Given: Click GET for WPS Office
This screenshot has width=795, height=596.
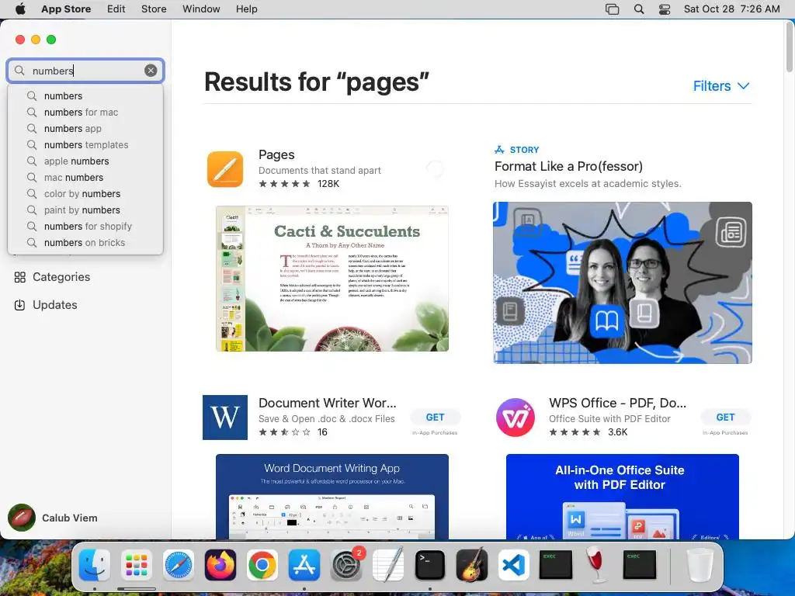Looking at the screenshot, I should point(725,417).
